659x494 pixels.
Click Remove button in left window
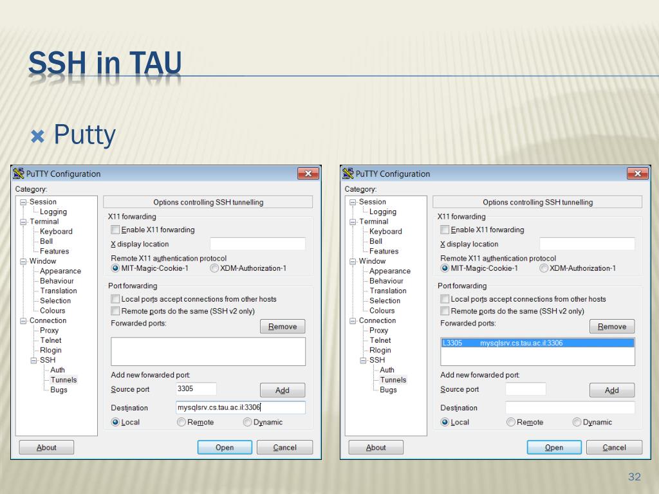pos(283,326)
